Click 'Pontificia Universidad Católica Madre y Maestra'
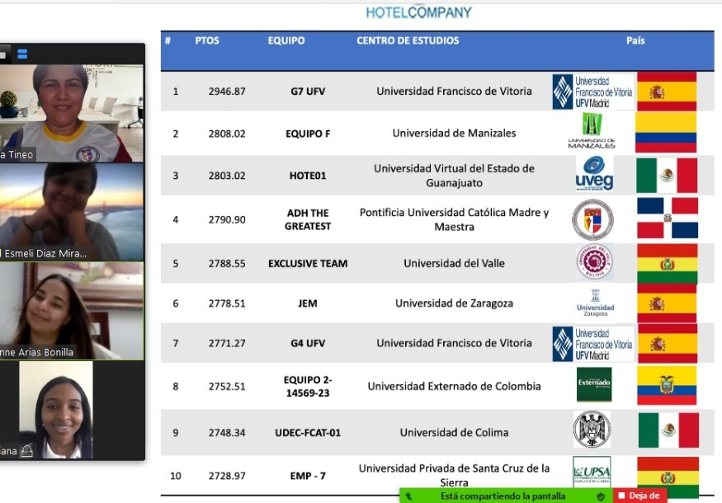Viewport: 722px width, 503px height. 454,219
